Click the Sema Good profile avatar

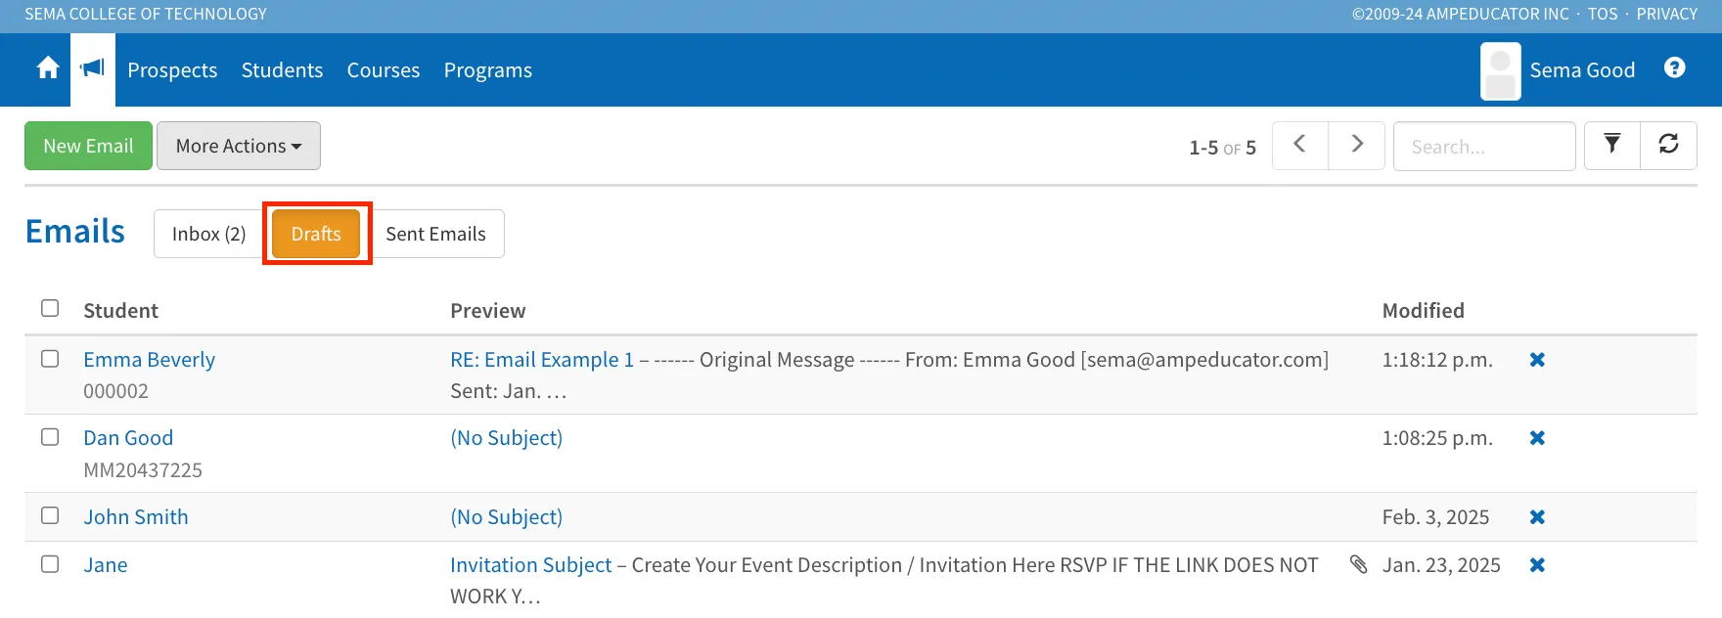(x=1501, y=71)
